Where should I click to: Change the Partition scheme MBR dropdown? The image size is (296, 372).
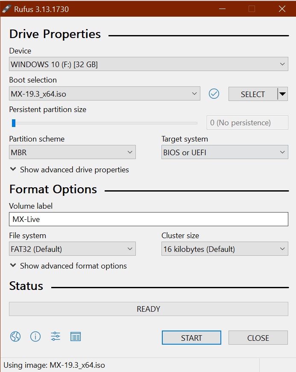click(72, 152)
